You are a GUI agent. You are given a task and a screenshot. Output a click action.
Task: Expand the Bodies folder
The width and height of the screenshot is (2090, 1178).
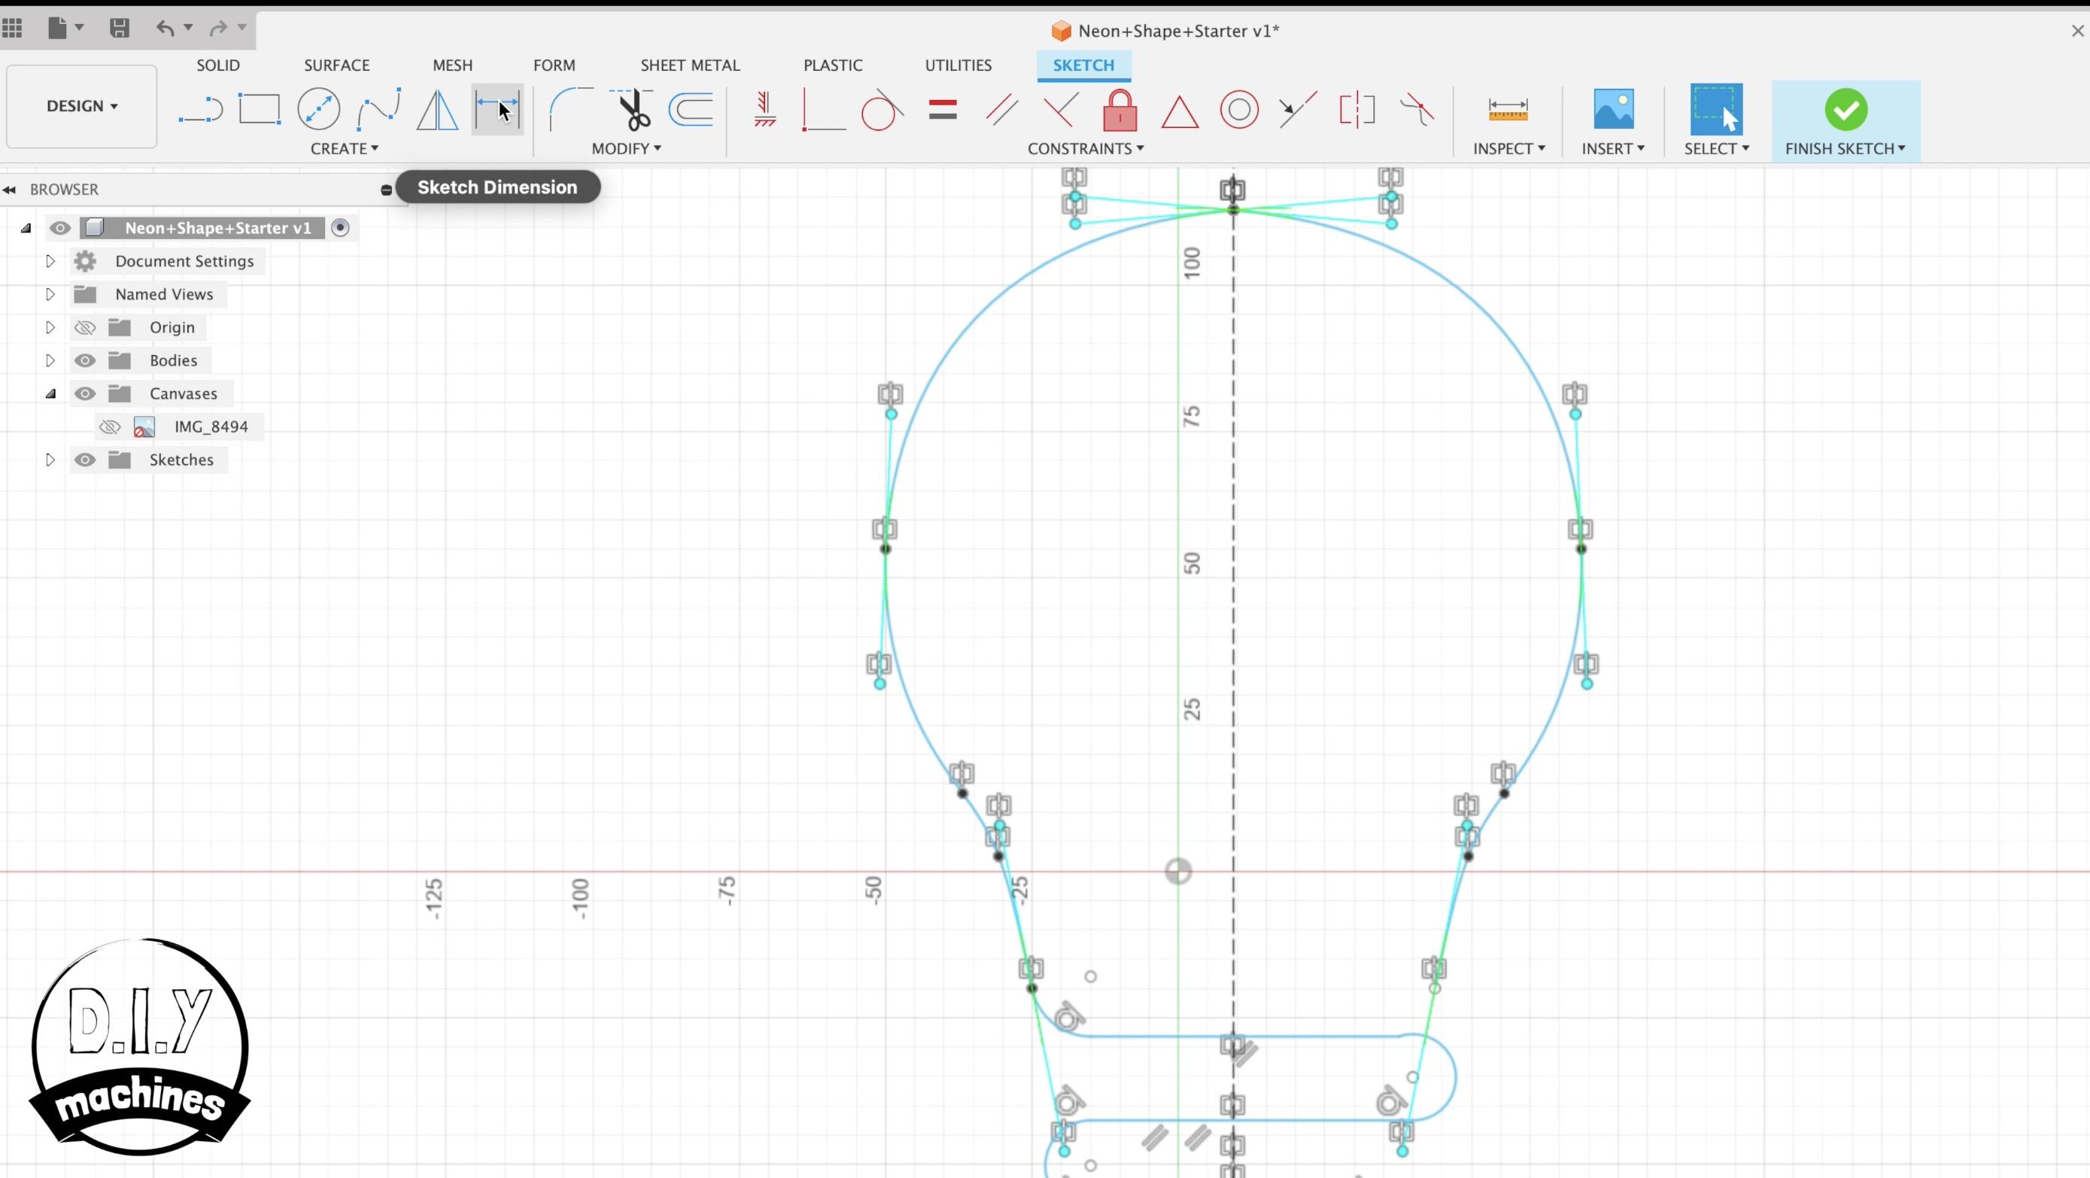47,360
